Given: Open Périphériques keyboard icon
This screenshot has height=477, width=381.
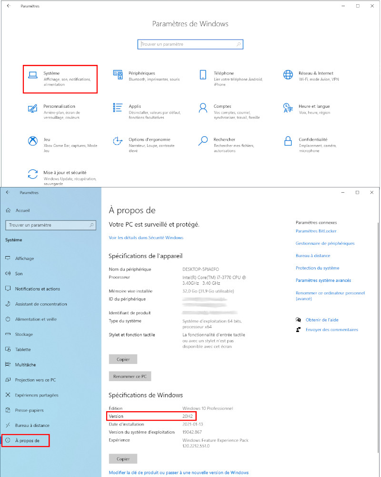Looking at the screenshot, I should pyautogui.click(x=118, y=74).
